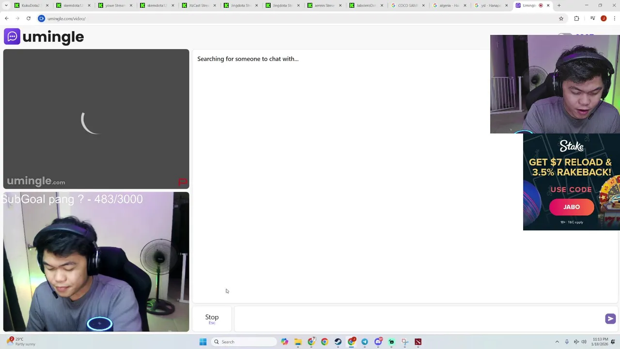Switch to aerein Stream tab
The width and height of the screenshot is (620, 349).
(325, 5)
